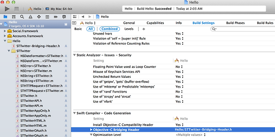Open the Find navigator magnifier icon
The width and height of the screenshot is (275, 137).
coord(22,17)
